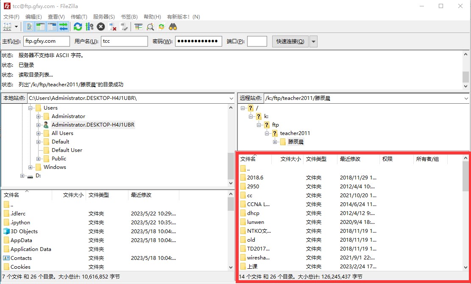This screenshot has height=284, width=471.
Task: Open the 传输(T) menu
Action: pyautogui.click(x=79, y=17)
